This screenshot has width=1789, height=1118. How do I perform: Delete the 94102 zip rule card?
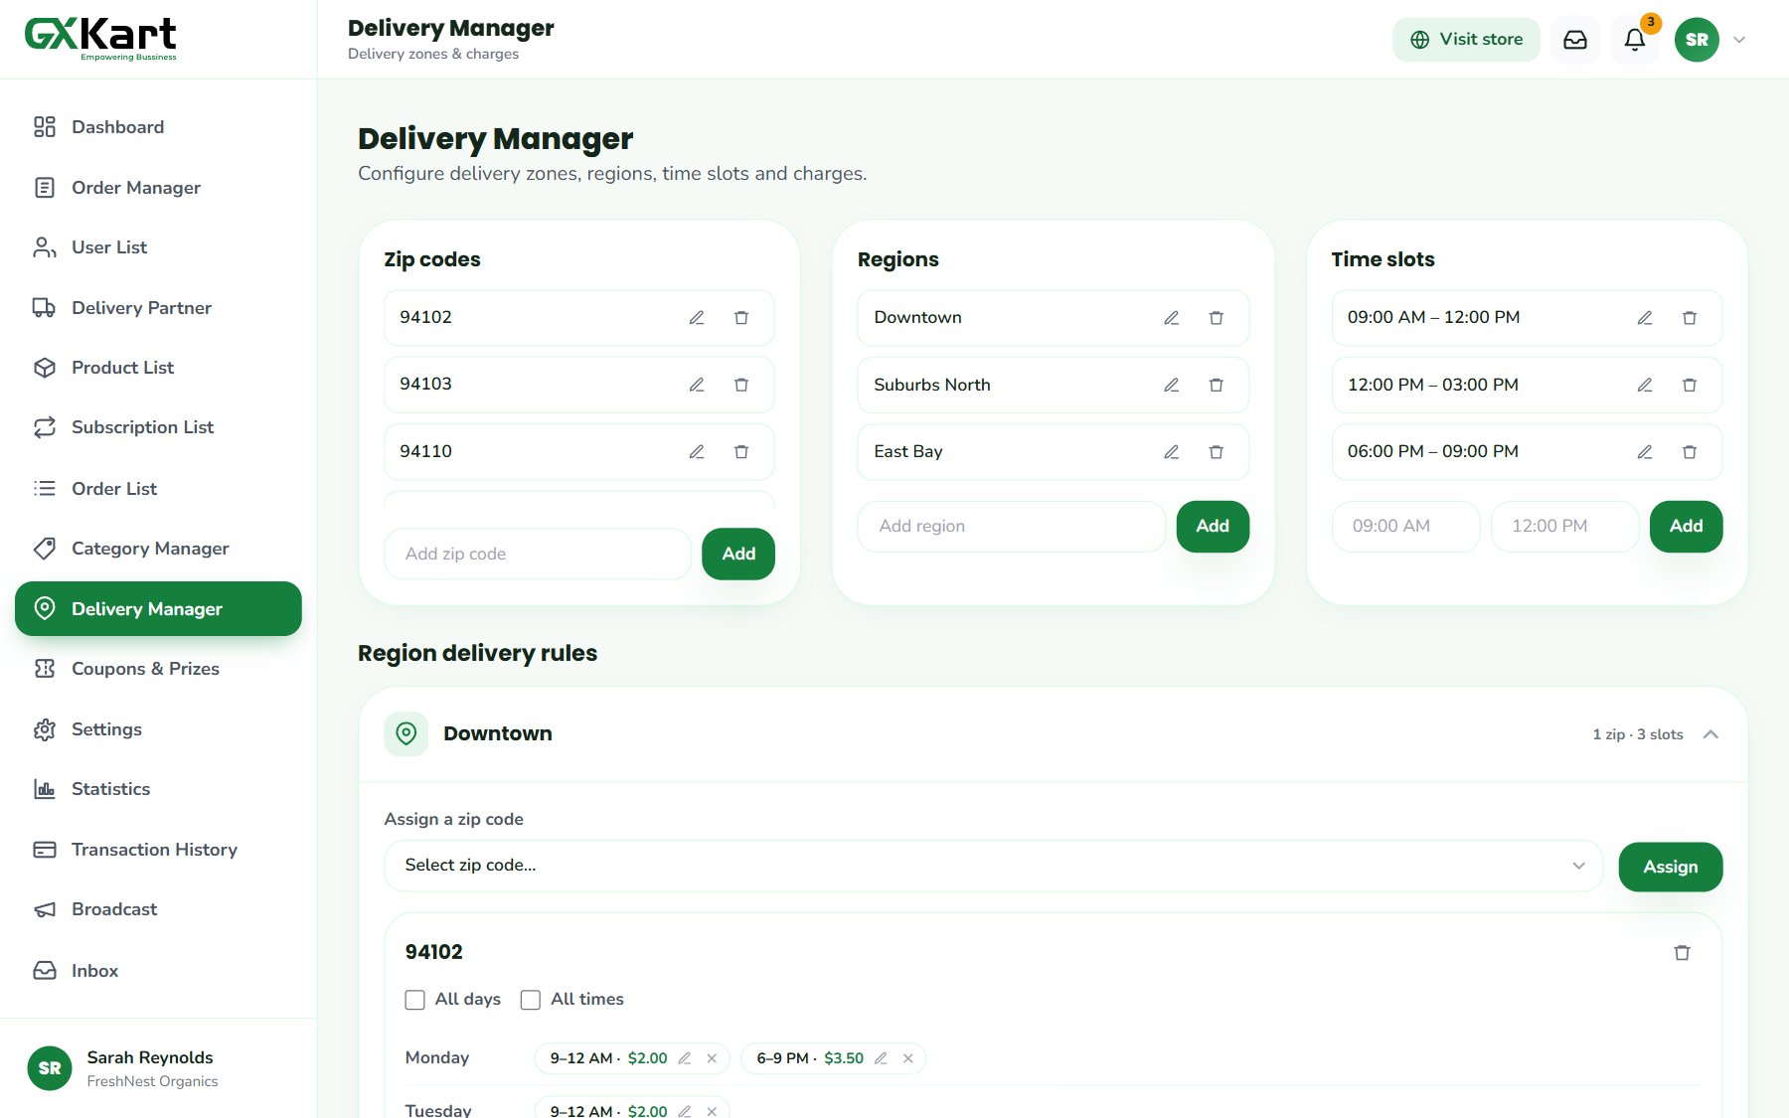point(1682,952)
